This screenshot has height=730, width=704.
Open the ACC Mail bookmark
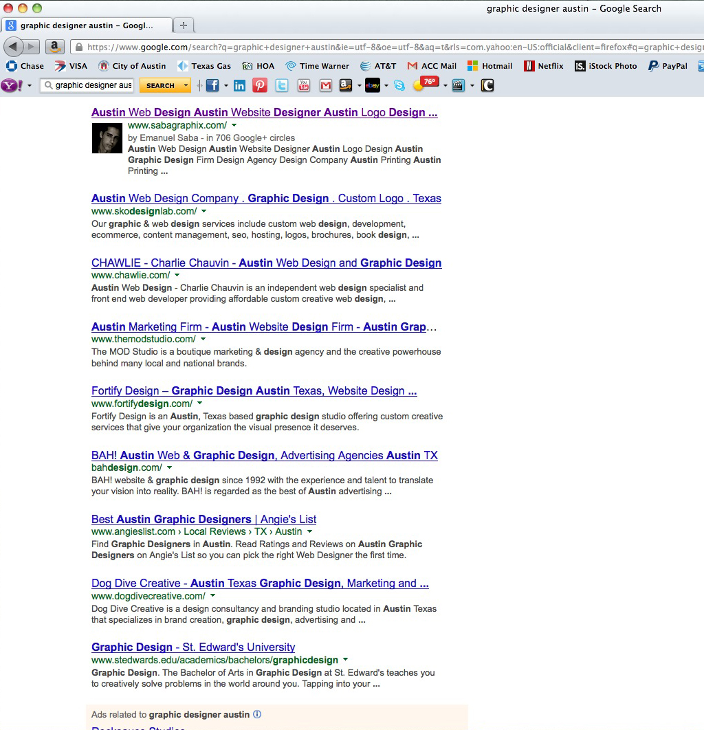pos(432,66)
